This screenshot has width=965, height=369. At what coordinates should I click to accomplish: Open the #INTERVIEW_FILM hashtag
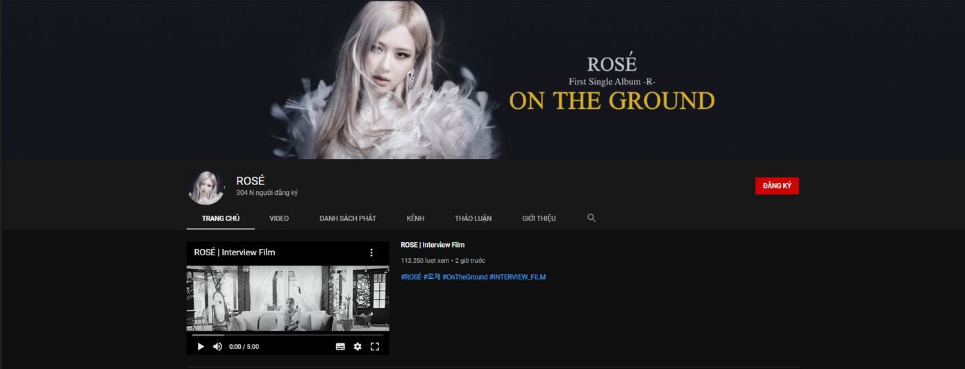[518, 277]
